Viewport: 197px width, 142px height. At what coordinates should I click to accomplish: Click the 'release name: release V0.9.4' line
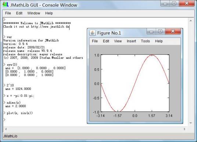[28, 51]
